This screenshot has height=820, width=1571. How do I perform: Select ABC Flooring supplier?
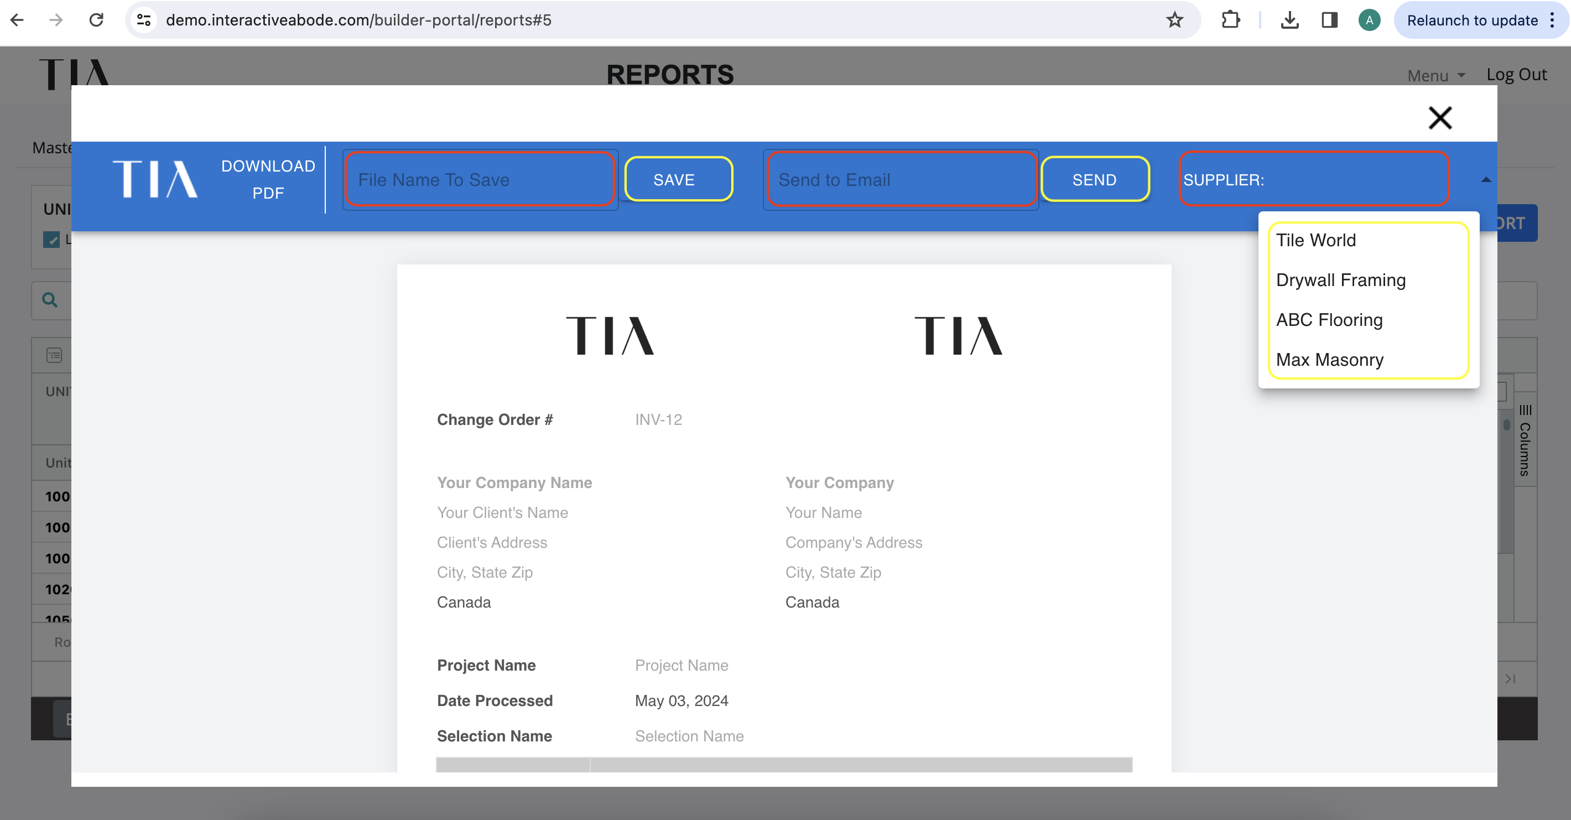[1368, 320]
